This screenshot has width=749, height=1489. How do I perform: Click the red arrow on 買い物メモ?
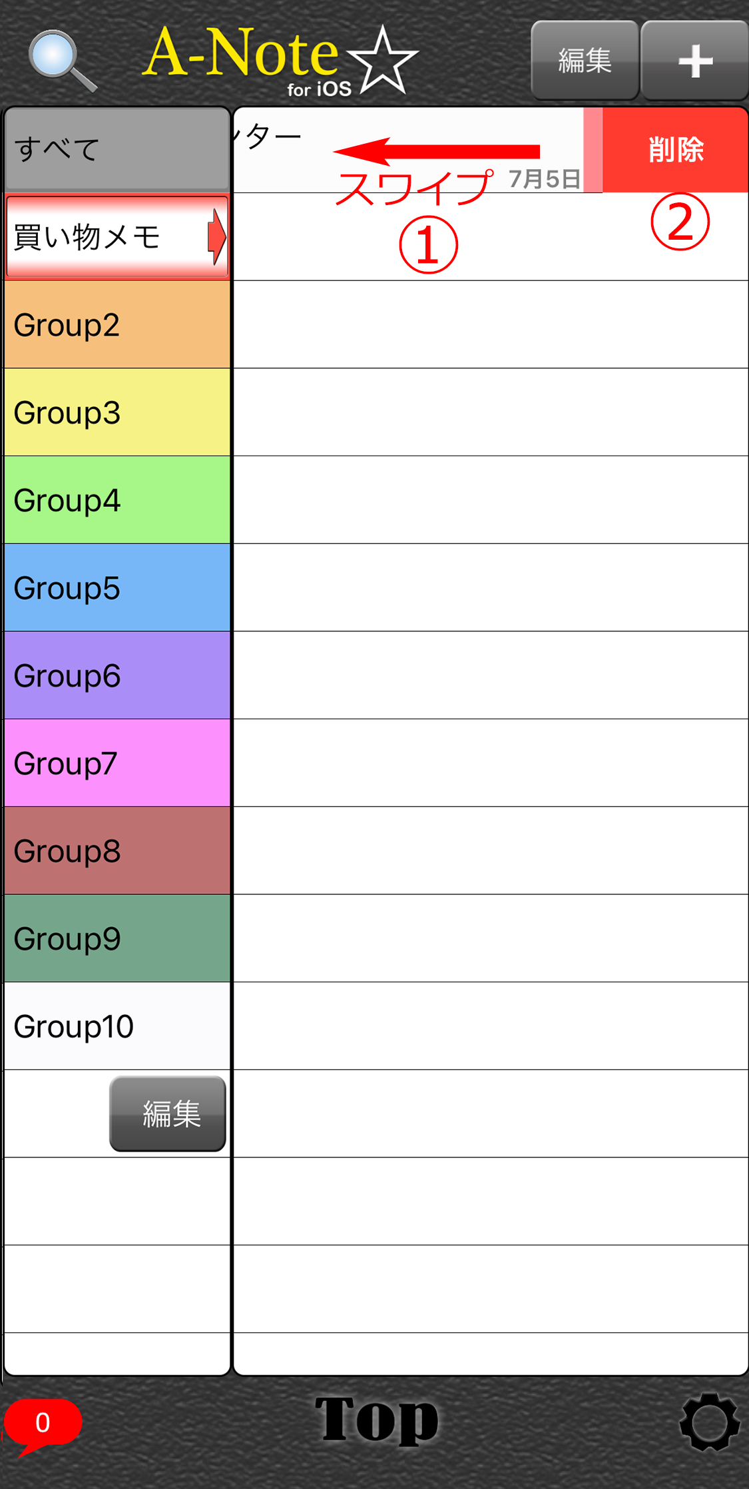(217, 237)
